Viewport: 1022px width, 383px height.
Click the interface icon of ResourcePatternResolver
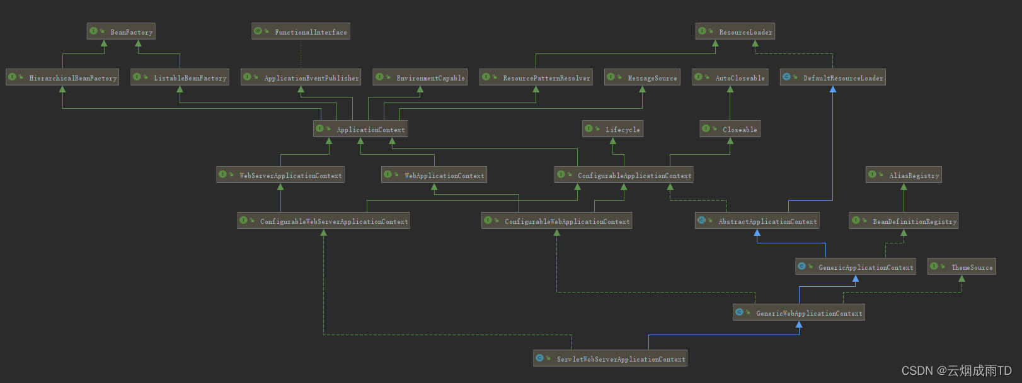(x=486, y=77)
